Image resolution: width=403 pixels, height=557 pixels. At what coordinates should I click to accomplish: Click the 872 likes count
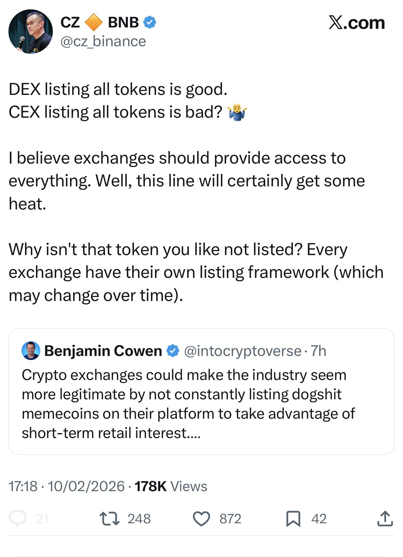point(230,519)
